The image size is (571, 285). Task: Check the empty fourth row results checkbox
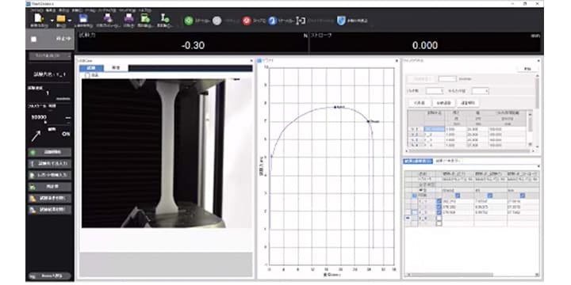(x=439, y=218)
